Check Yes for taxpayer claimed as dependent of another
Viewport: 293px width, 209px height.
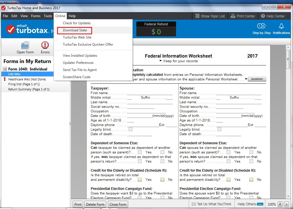140,152
